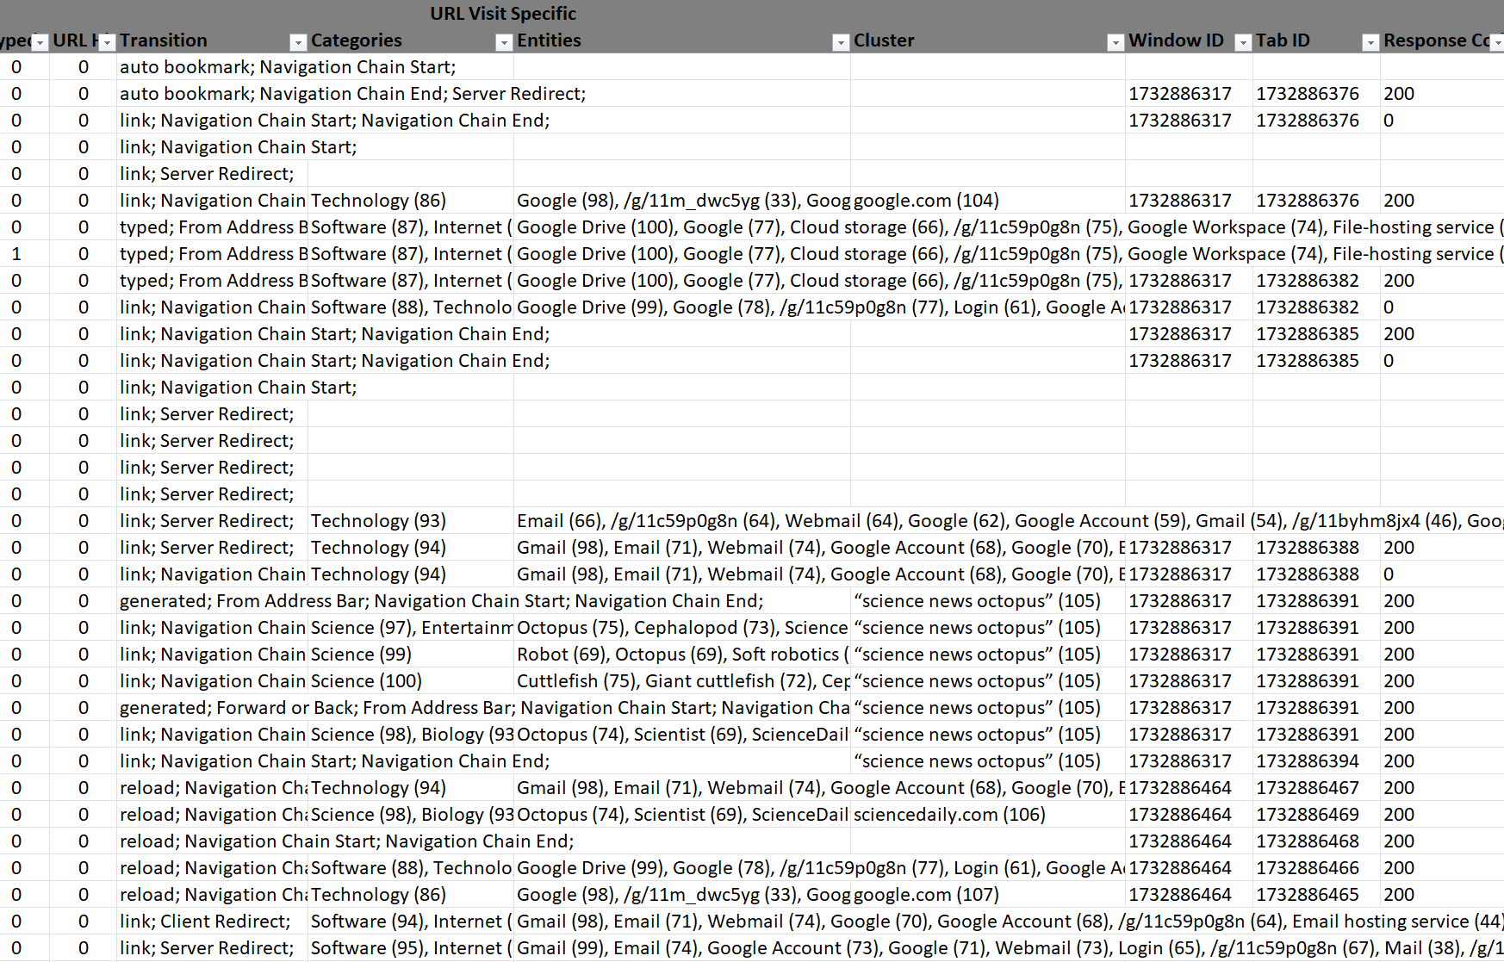Select the 'URL Visit Specific' group header cell
The width and height of the screenshot is (1504, 962).
(503, 13)
